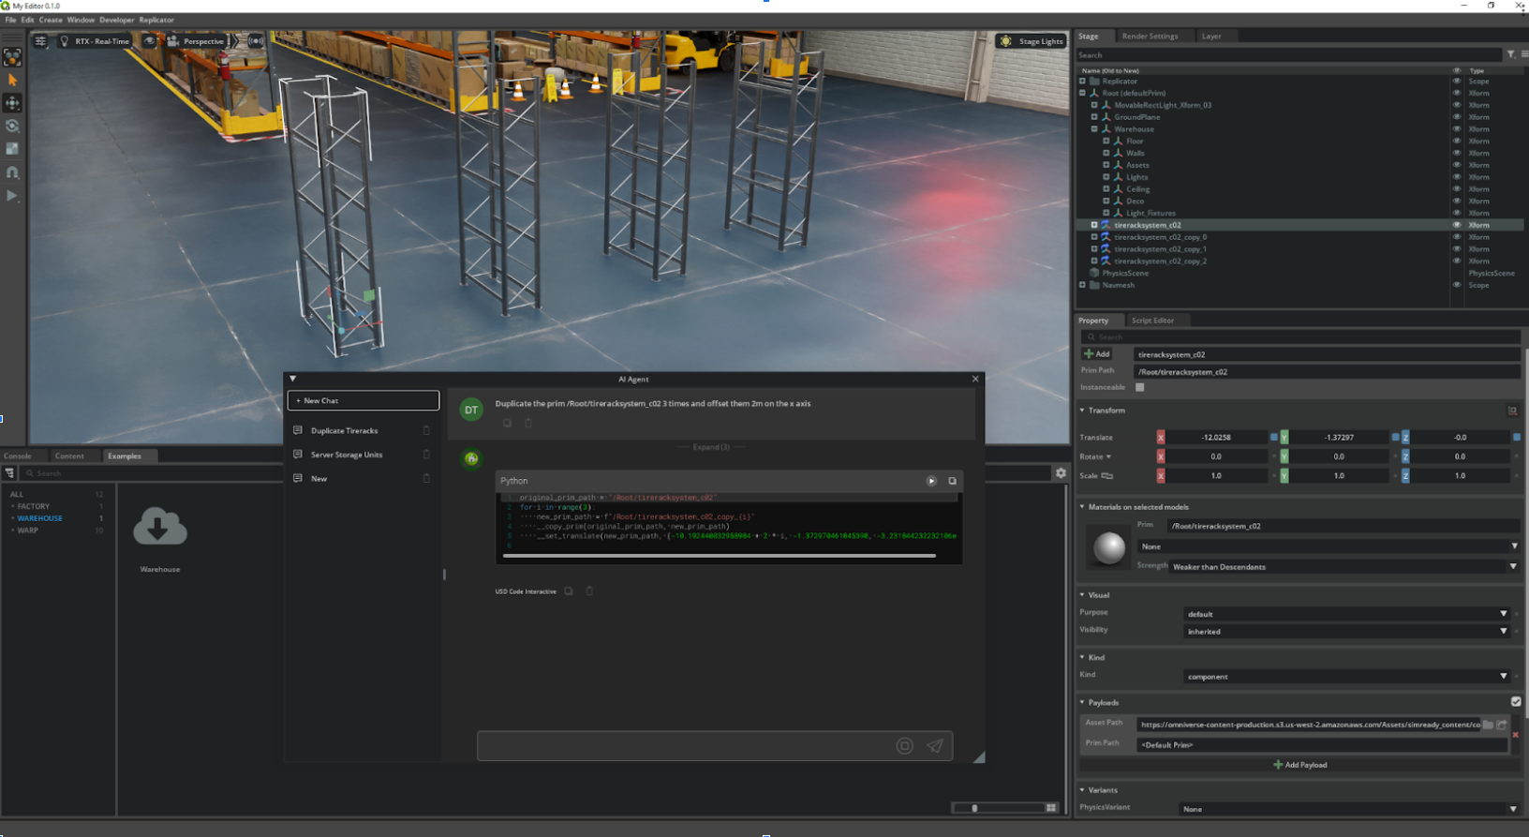Toggle visibility of Navmesh scope
The width and height of the screenshot is (1529, 837).
pos(1456,285)
